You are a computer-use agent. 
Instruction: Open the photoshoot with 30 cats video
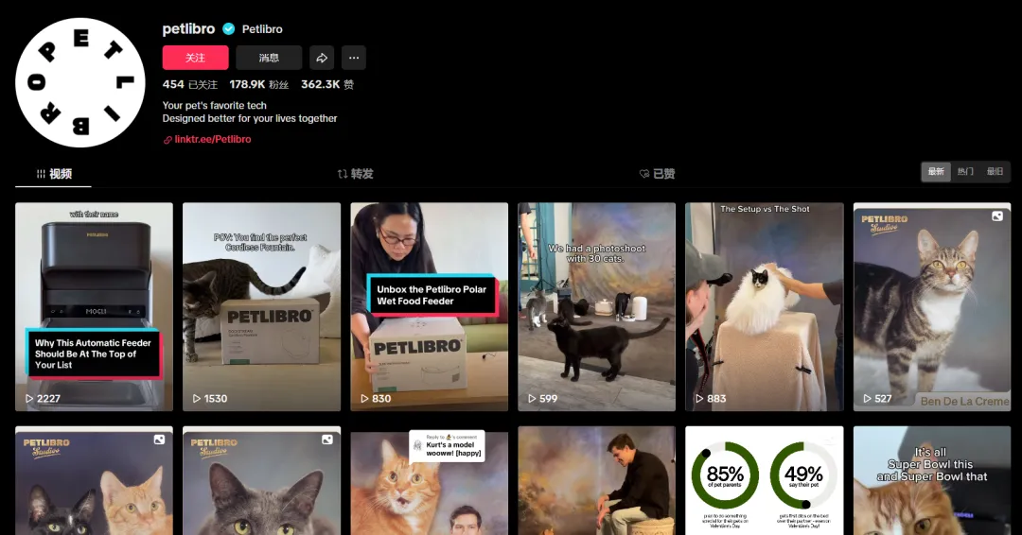(x=596, y=306)
